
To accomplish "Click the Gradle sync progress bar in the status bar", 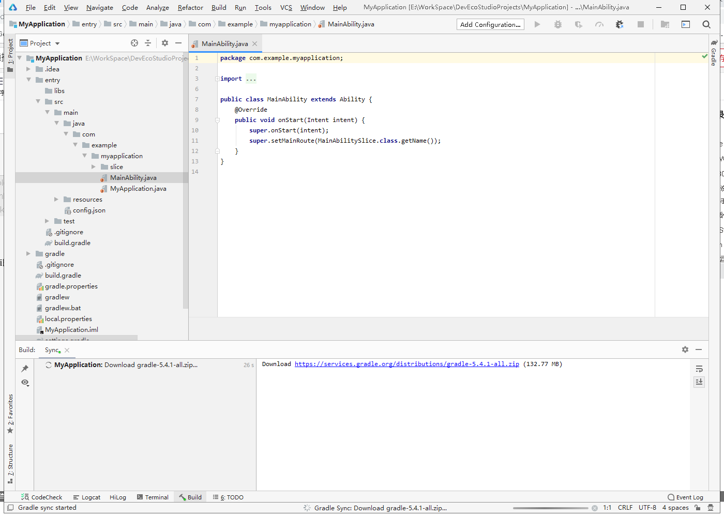I will pos(550,508).
